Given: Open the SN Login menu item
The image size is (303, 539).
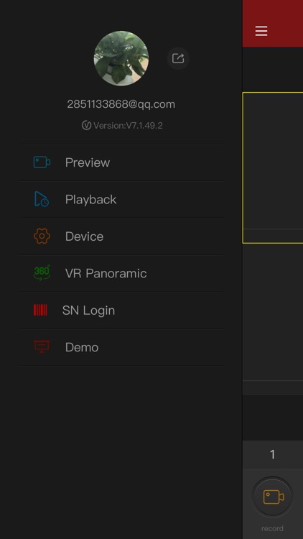Looking at the screenshot, I should tap(121, 310).
